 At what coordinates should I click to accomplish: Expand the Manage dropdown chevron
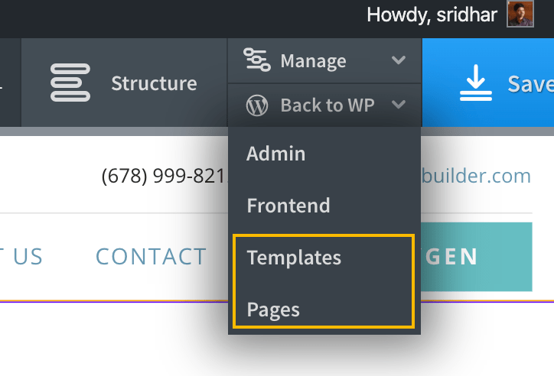tap(399, 60)
